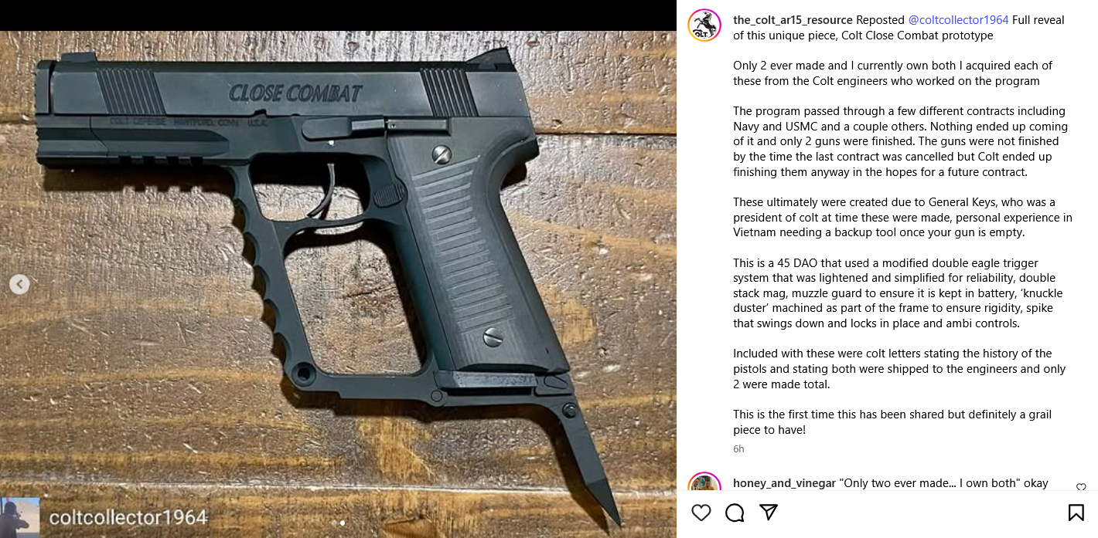Like the post with the heart icon
This screenshot has height=538, width=1098.
pos(701,513)
